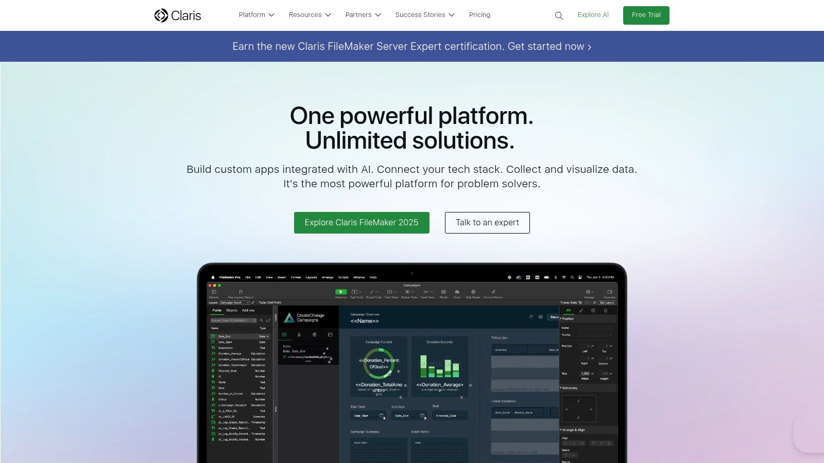Click the Autosizing anchor box control
This screenshot has height=463, width=824.
(579, 409)
